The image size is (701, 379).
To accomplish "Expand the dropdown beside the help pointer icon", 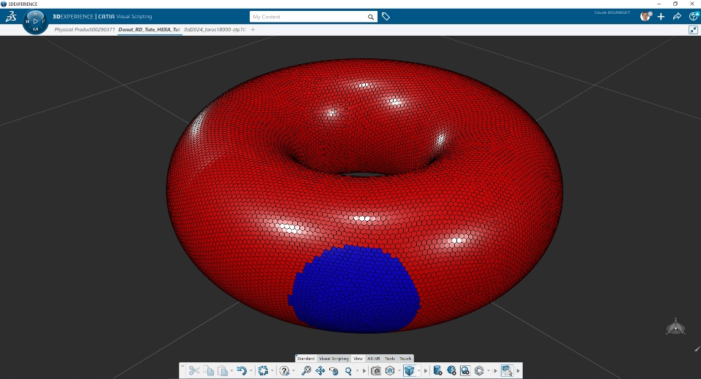I will pyautogui.click(x=294, y=371).
